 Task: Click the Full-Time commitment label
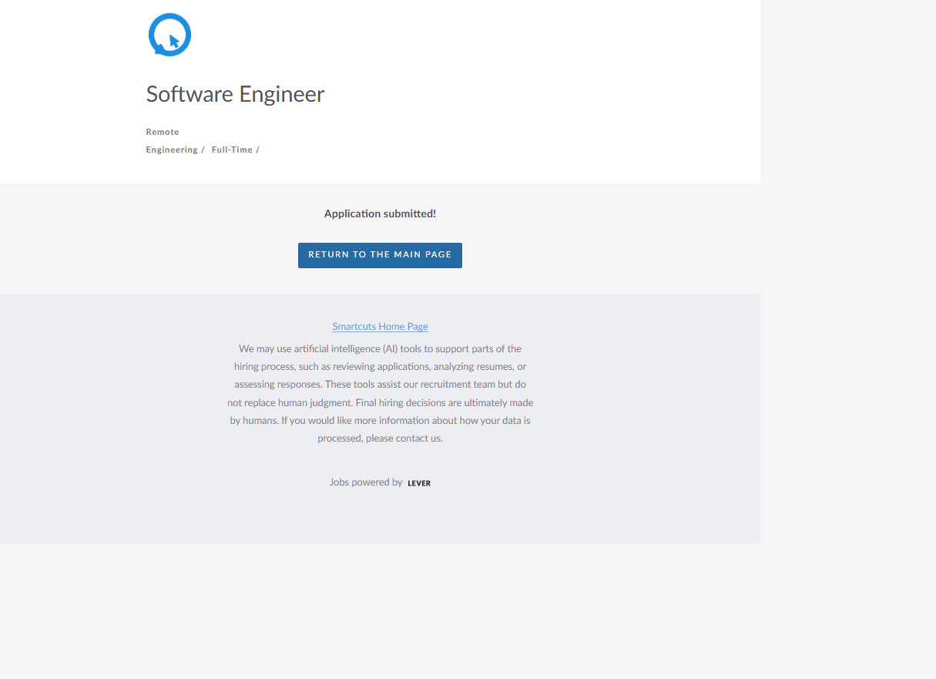point(232,150)
